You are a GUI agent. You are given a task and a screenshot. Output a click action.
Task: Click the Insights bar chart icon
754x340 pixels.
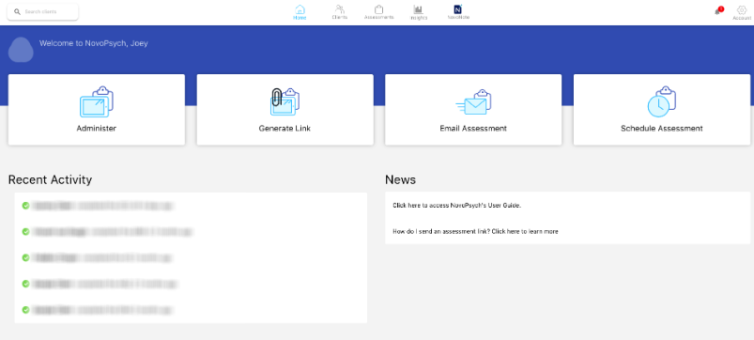pyautogui.click(x=419, y=9)
